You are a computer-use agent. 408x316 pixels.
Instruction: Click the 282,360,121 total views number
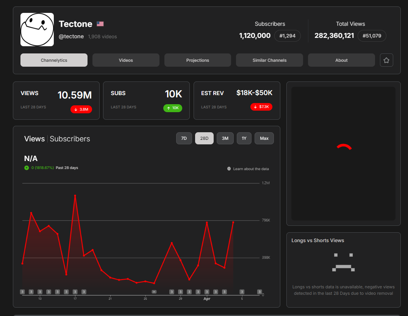pyautogui.click(x=334, y=36)
